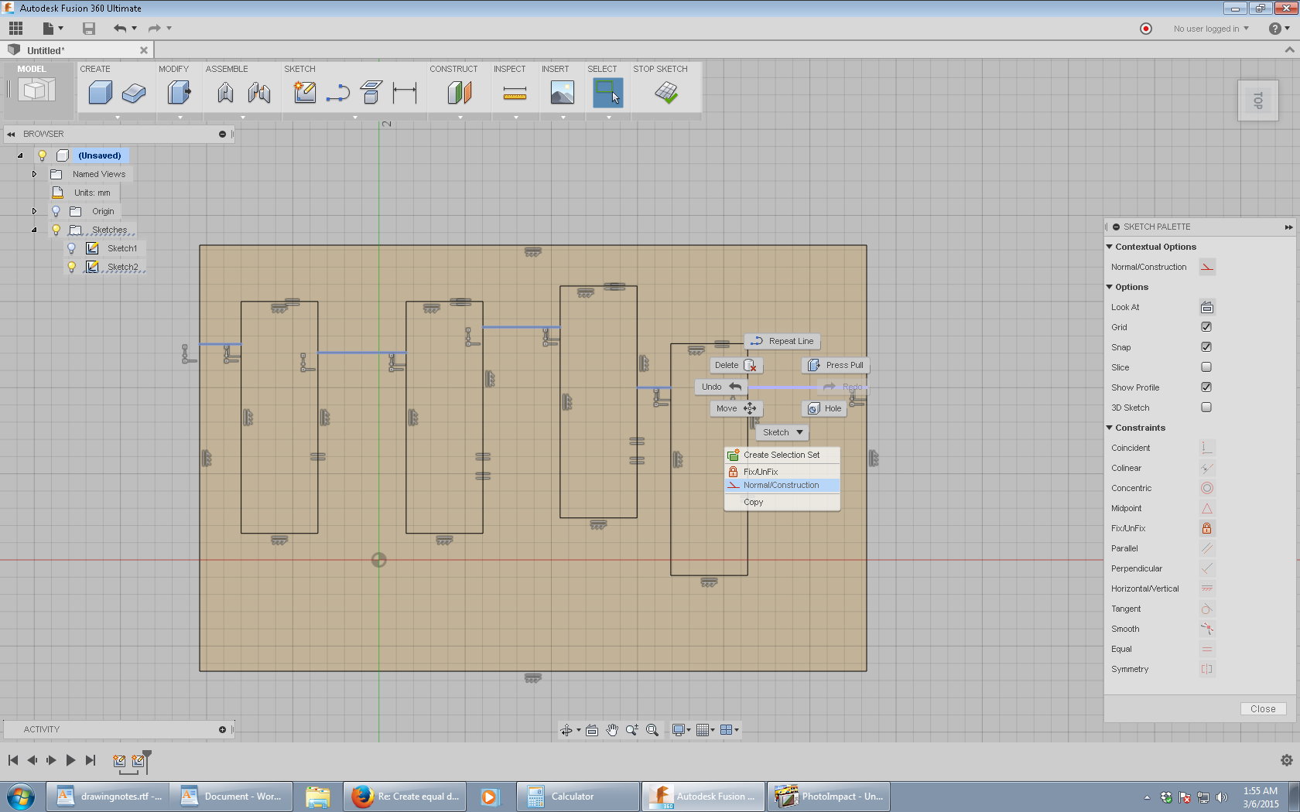Click the Zoom fit icon in navigation bar
This screenshot has width=1300, height=812.
pyautogui.click(x=652, y=730)
